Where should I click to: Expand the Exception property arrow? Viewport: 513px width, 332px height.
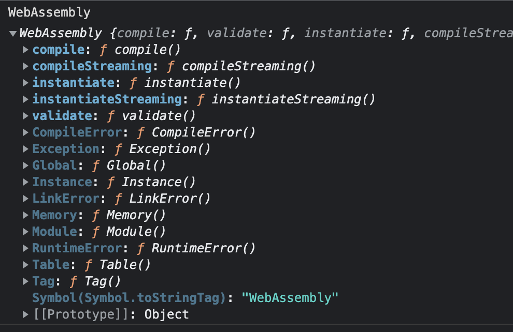pyautogui.click(x=25, y=149)
